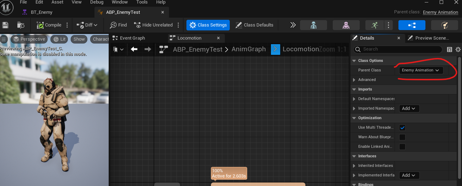Collapse the Imports section

click(354, 89)
